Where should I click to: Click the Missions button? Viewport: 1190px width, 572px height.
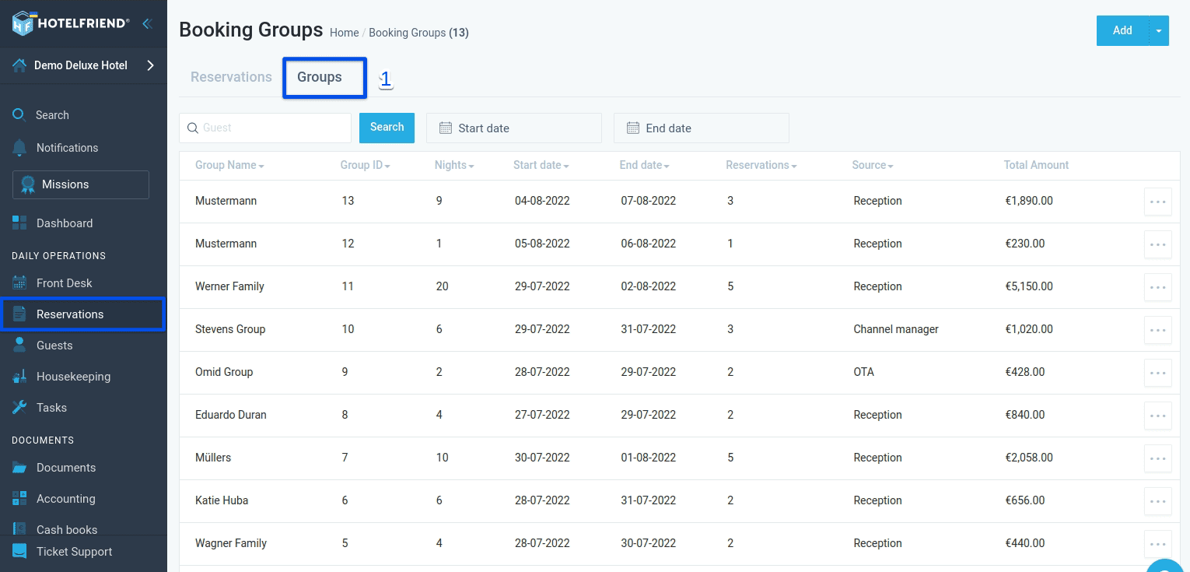(81, 184)
